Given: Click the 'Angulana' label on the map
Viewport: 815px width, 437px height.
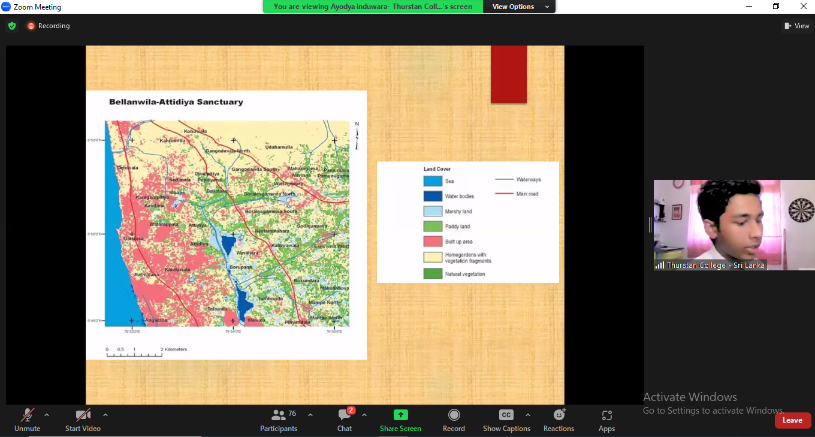Looking at the screenshot, I should [x=155, y=320].
